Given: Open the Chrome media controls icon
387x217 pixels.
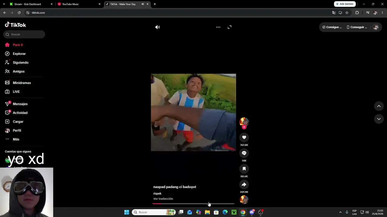Looking at the screenshot, I should (x=368, y=13).
